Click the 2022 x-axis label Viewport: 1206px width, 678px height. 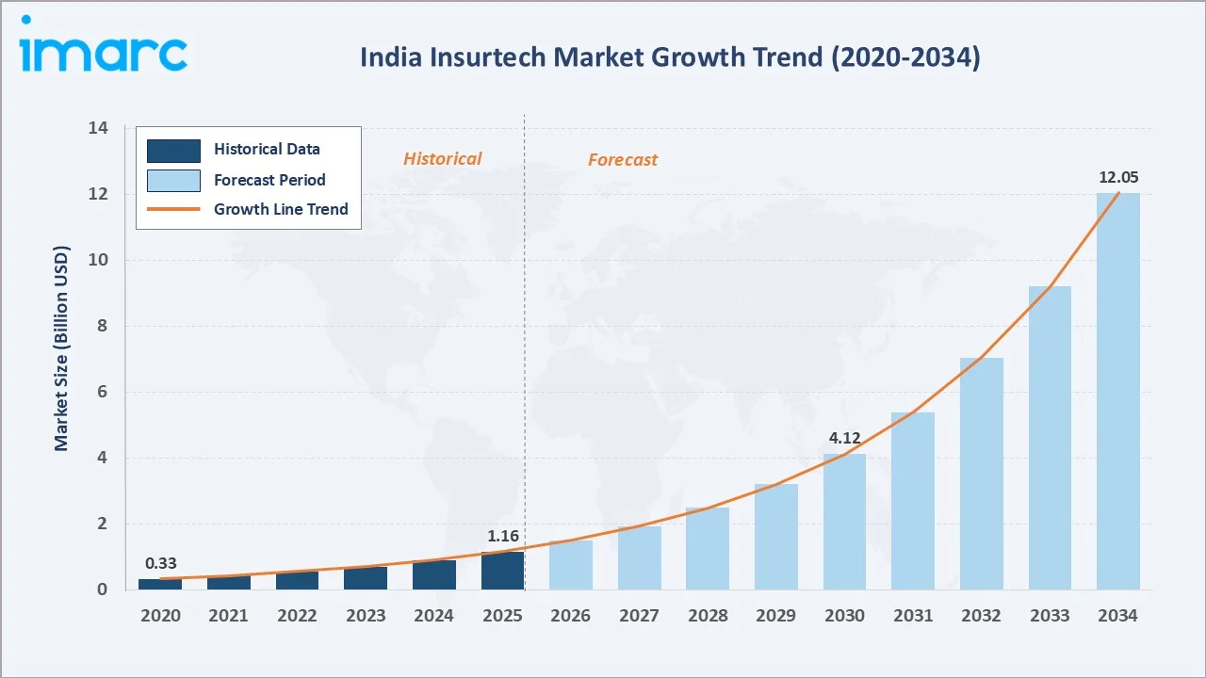tap(297, 615)
